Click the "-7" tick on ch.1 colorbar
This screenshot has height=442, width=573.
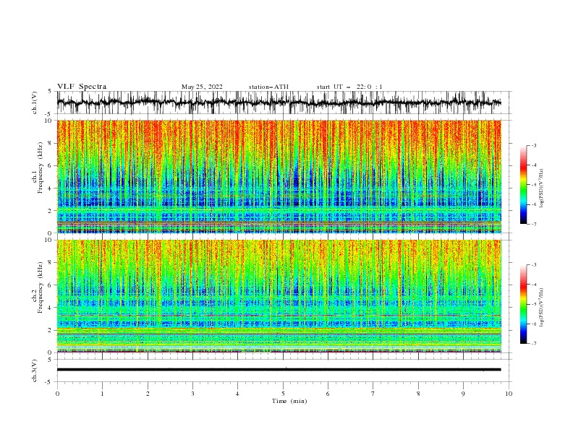click(533, 224)
